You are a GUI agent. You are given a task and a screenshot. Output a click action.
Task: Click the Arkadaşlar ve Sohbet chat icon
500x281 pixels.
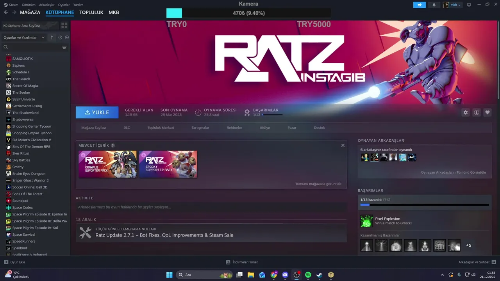(x=494, y=262)
